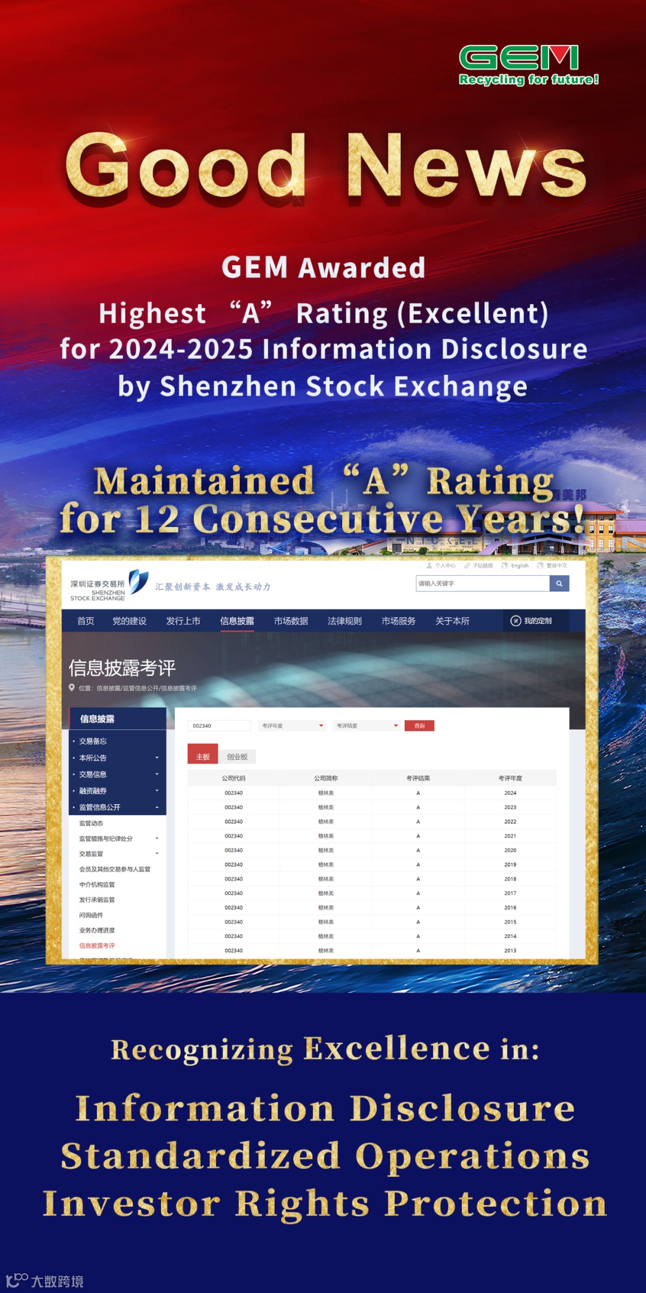Click the Shenzhen Stock Exchange logo

pos(109,586)
